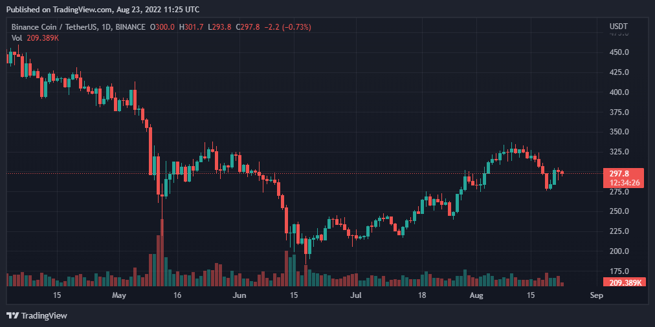This screenshot has height=327, width=655.
Task: Click the 'Jun' time axis label
Action: [x=239, y=296]
